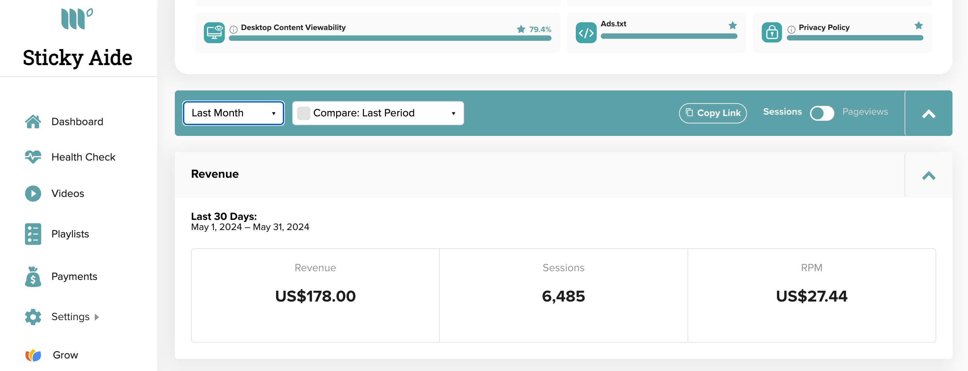Image resolution: width=968 pixels, height=371 pixels.
Task: Click the Copy Link button
Action: point(712,113)
